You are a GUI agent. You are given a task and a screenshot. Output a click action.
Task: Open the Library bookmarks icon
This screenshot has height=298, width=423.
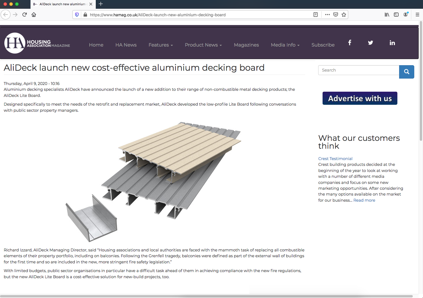387,15
